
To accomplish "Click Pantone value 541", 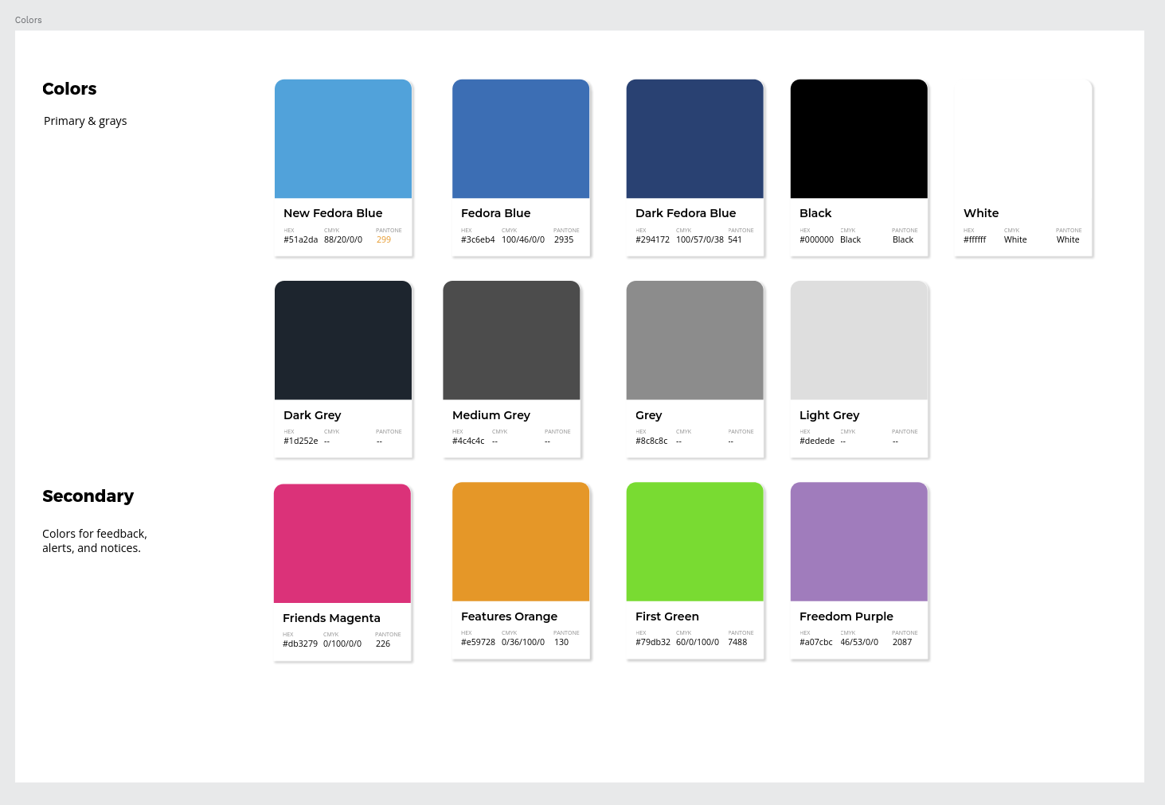I will [x=735, y=239].
